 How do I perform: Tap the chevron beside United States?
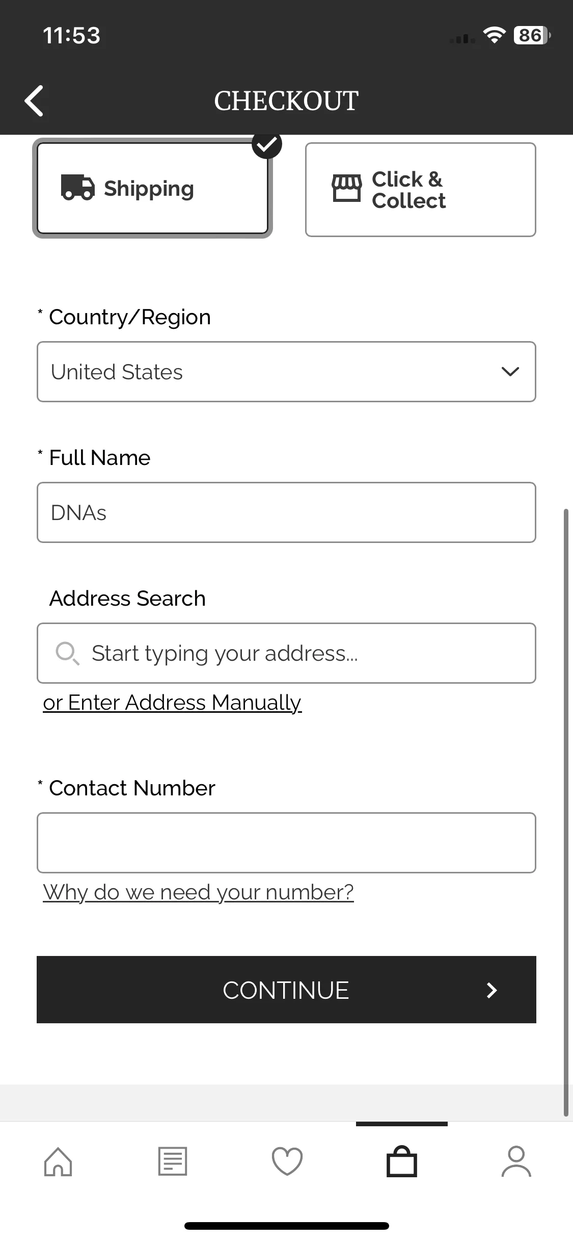[510, 372]
